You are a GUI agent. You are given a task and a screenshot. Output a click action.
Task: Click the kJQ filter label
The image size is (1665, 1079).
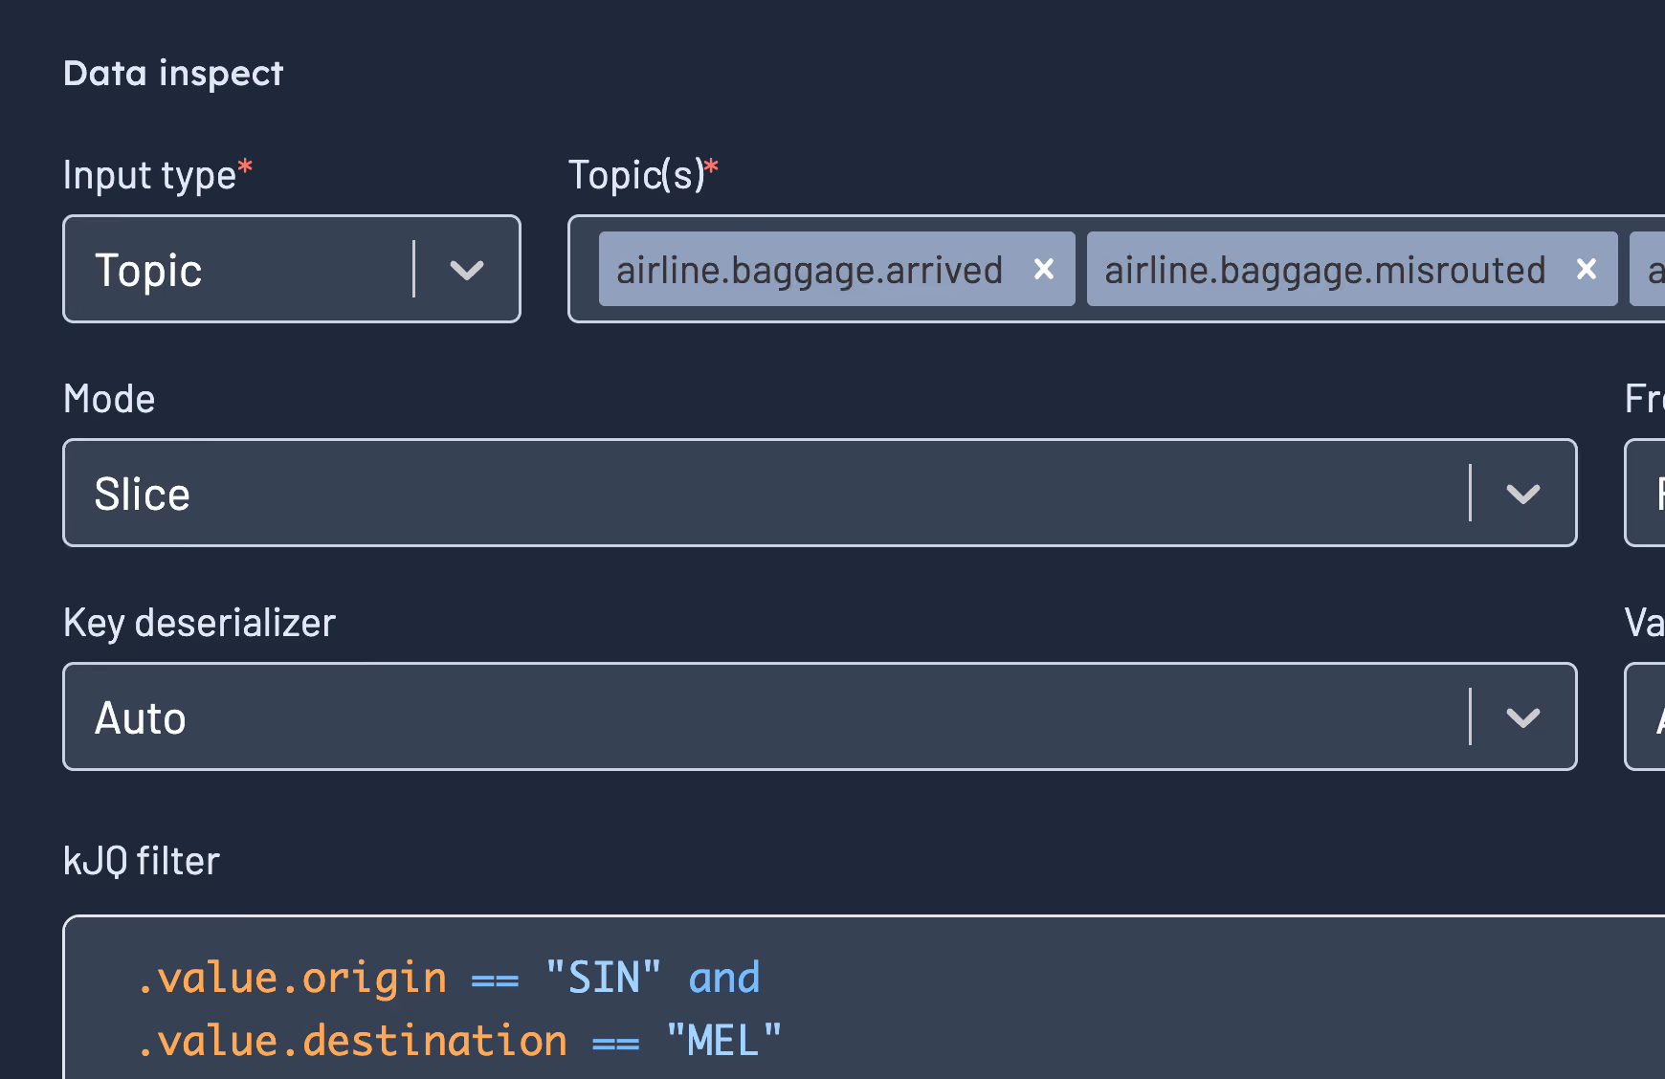pos(142,861)
